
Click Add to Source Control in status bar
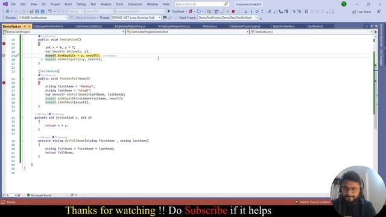pyautogui.click(x=312, y=202)
